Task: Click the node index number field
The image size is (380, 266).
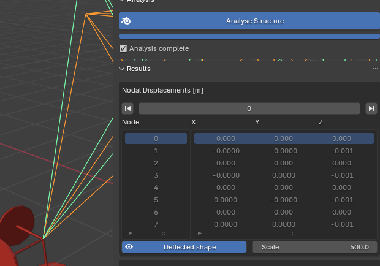Action: point(249,108)
